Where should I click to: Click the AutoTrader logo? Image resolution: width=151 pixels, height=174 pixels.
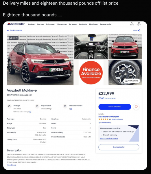[x=16, y=24]
